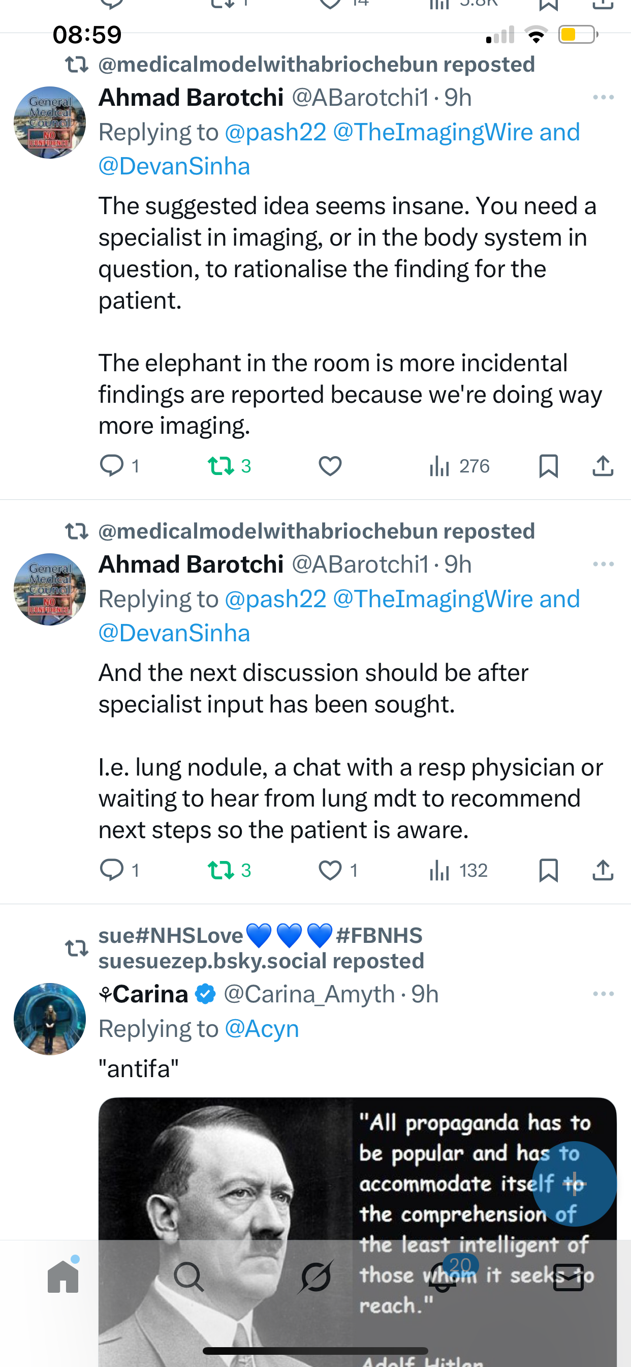Open more options for the lung nodule tweet
Viewport: 631px width, 1367px height.
(x=604, y=564)
